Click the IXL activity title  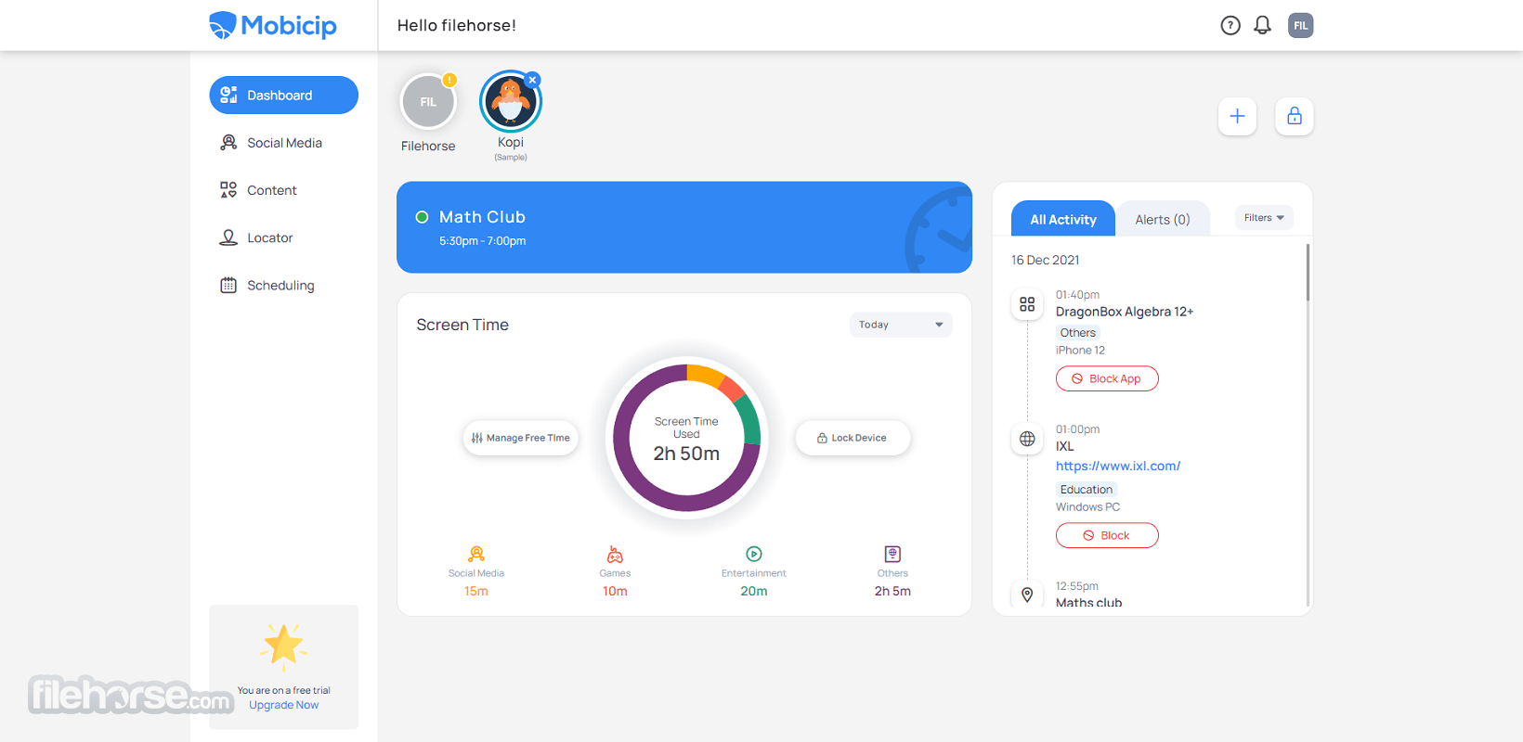(1064, 446)
